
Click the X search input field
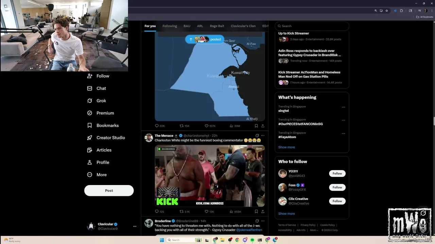pos(312,26)
